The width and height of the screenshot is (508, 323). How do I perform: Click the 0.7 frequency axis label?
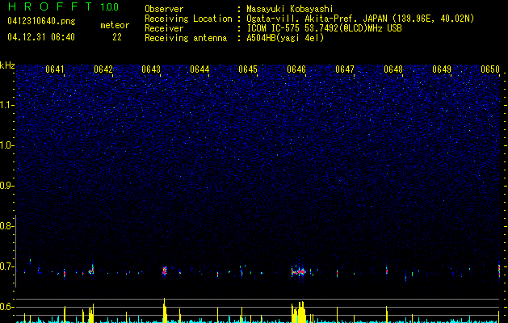(6, 266)
